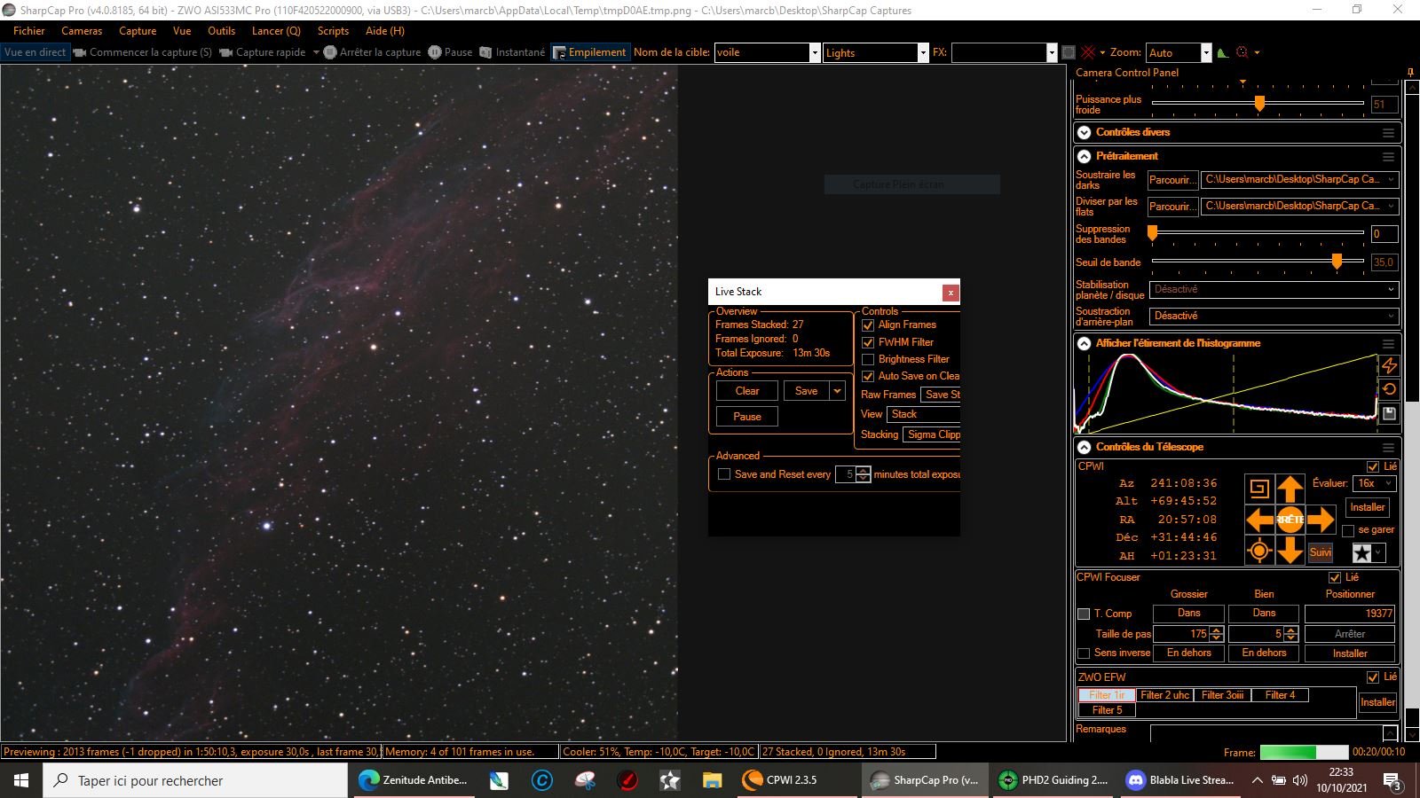
Task: Click the target crosshair icon in telescope controls
Action: [x=1258, y=551]
